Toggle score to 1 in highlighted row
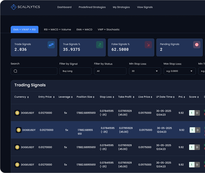Image resolution: width=205 pixels, height=173 pixels. pos(192,130)
